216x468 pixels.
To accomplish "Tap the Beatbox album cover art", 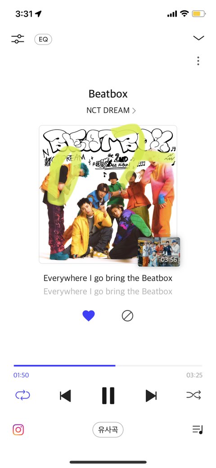I will [x=108, y=194].
